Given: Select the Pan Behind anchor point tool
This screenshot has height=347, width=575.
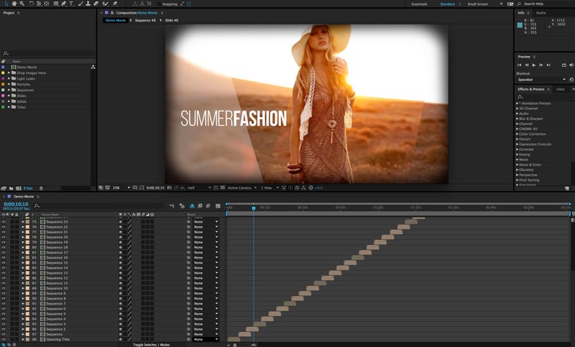Looking at the screenshot, I should coord(47,4).
